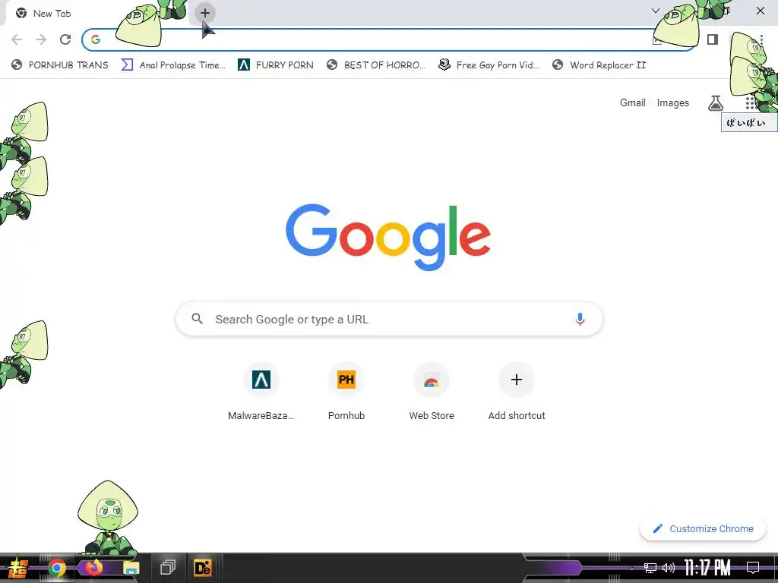Open the De app in the taskbar
Image resolution: width=778 pixels, height=583 pixels.
[x=203, y=568]
